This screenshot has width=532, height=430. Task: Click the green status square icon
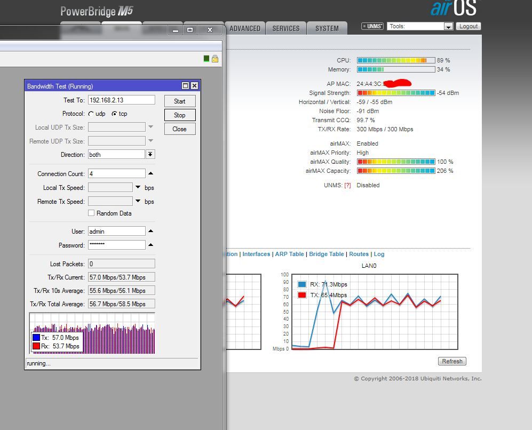tap(207, 59)
